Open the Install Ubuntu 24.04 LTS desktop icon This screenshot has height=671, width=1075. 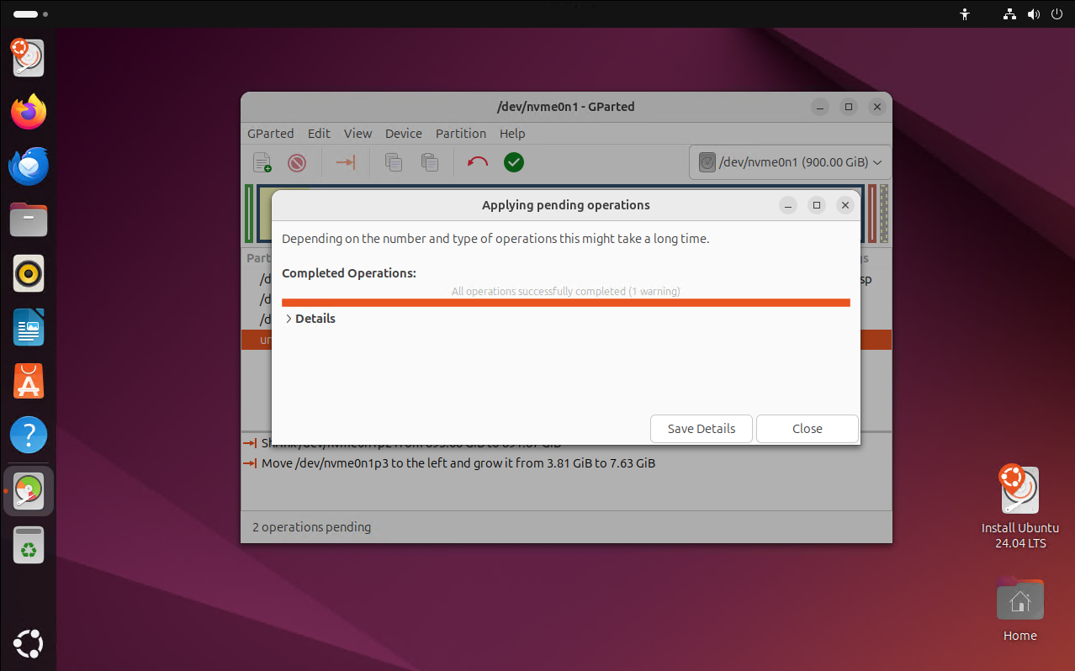(1020, 507)
